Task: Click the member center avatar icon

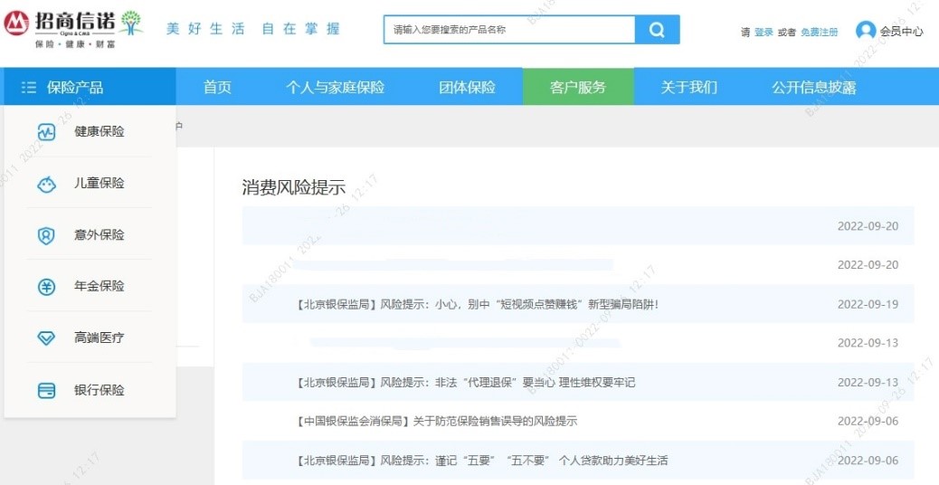Action: tap(866, 31)
